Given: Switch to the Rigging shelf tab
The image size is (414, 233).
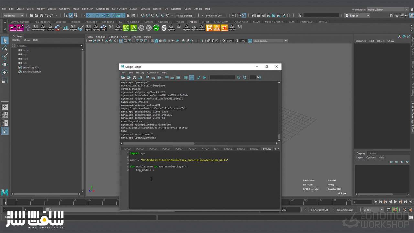Looking at the screenshot, I should (76, 22).
